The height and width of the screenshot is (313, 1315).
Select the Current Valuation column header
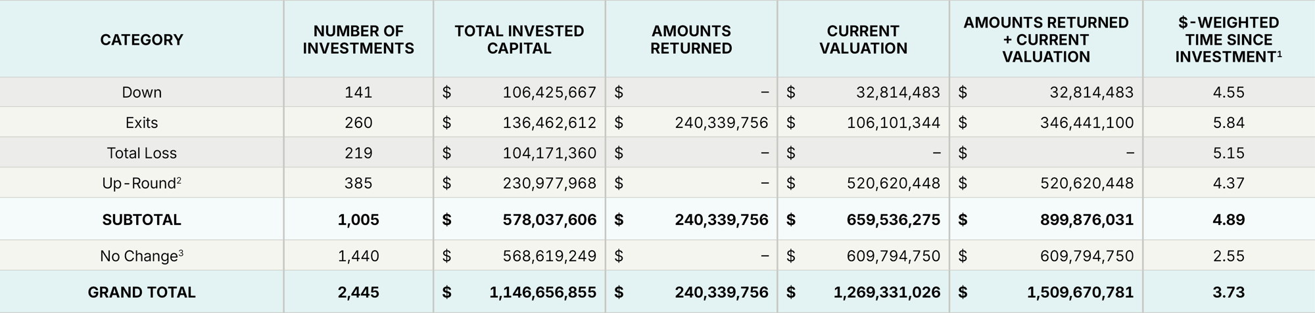[863, 40]
